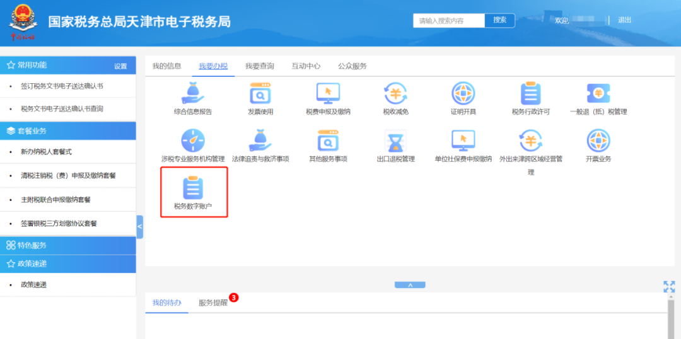Click the national emblem logo

[23, 23]
